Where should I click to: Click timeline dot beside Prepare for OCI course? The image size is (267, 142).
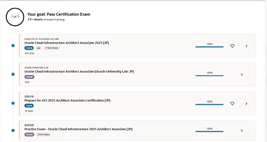click(13, 103)
